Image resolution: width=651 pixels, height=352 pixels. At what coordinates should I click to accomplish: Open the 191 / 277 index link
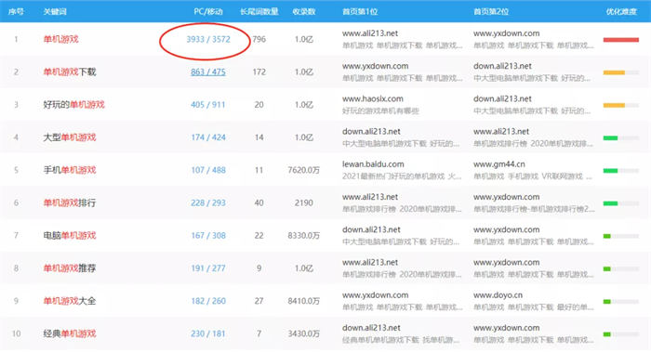[208, 268]
